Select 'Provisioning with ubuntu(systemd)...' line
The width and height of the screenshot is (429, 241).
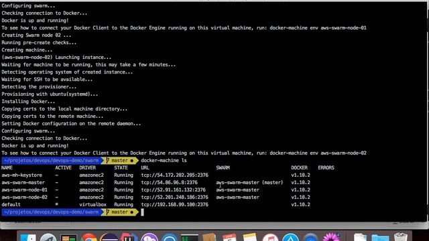(x=50, y=94)
